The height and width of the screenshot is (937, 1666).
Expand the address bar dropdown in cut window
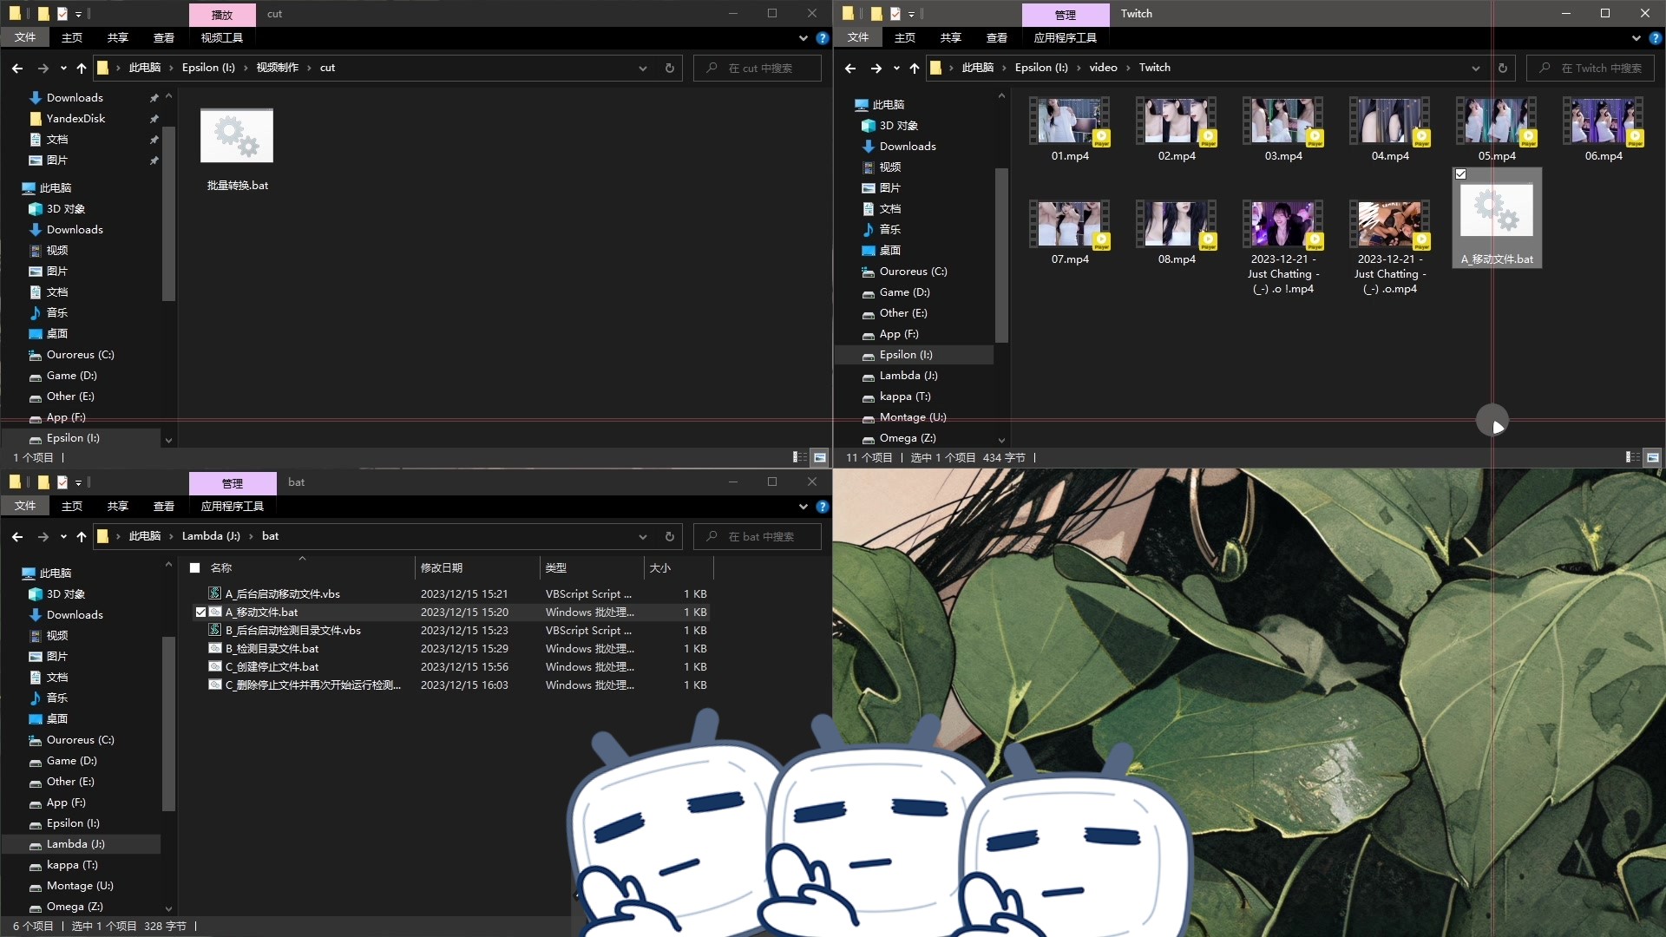point(642,68)
